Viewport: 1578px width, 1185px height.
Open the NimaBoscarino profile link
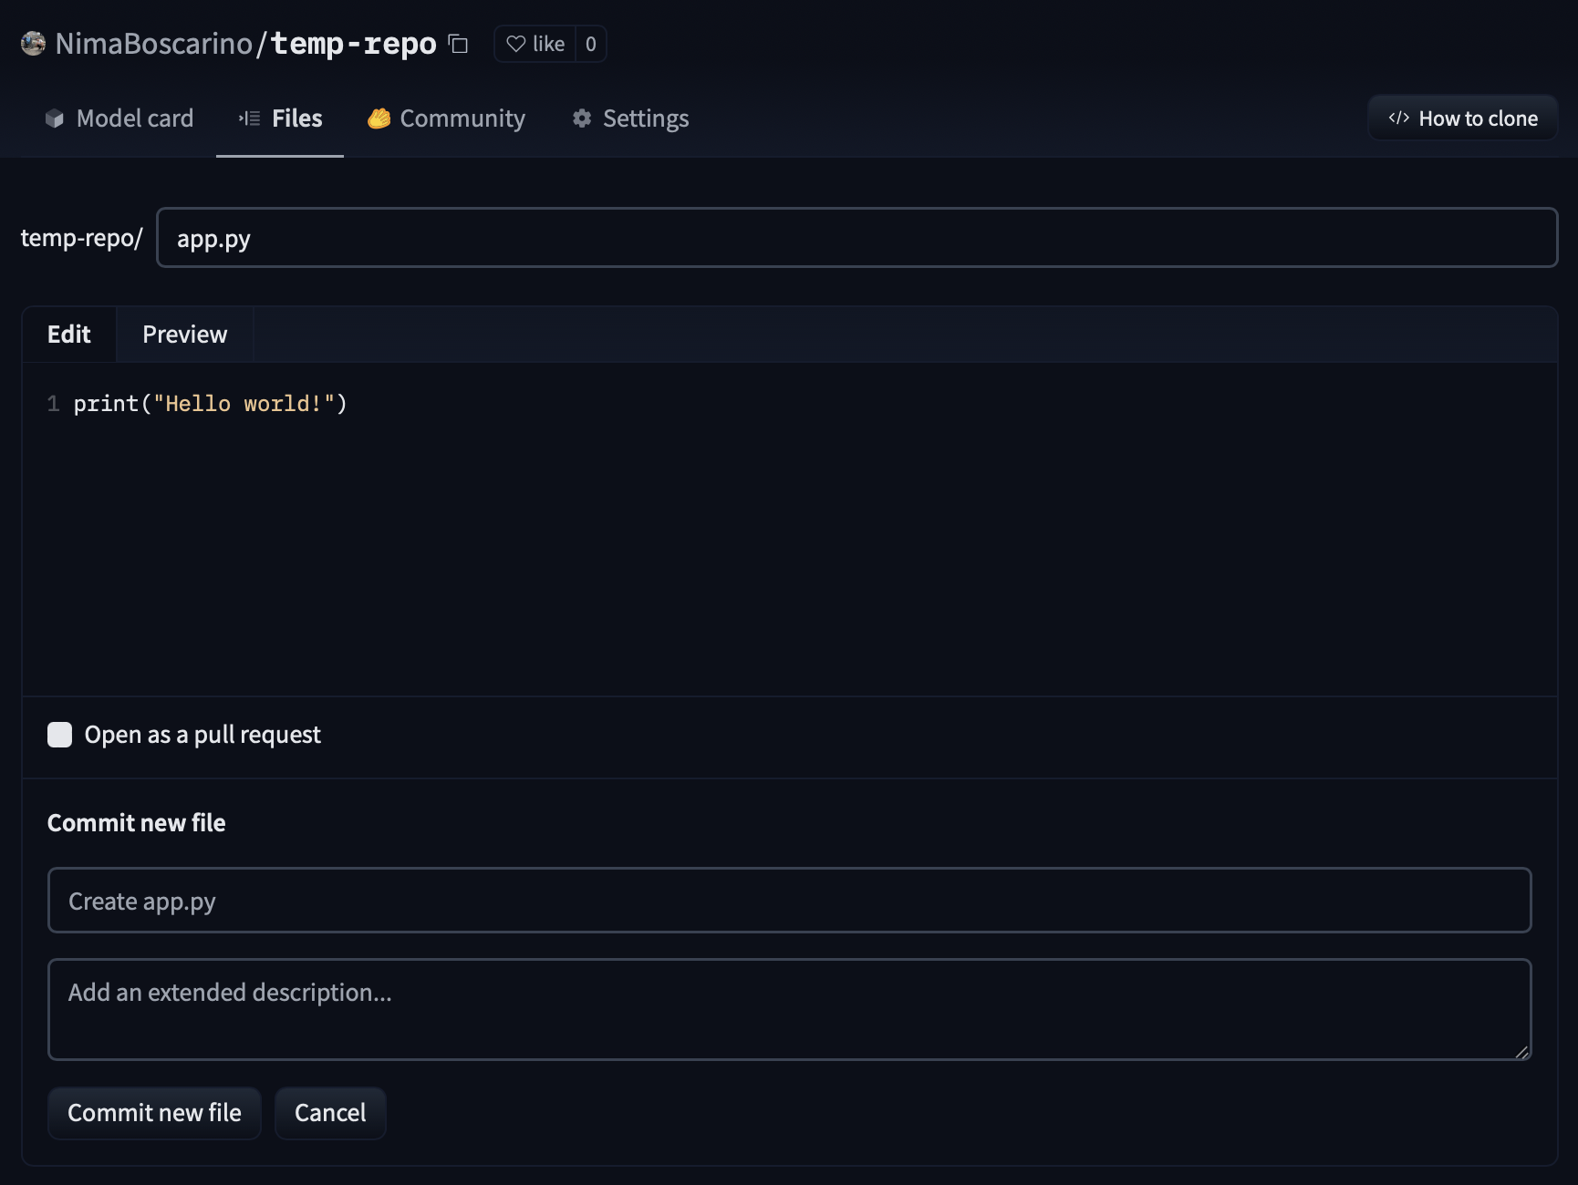[153, 44]
